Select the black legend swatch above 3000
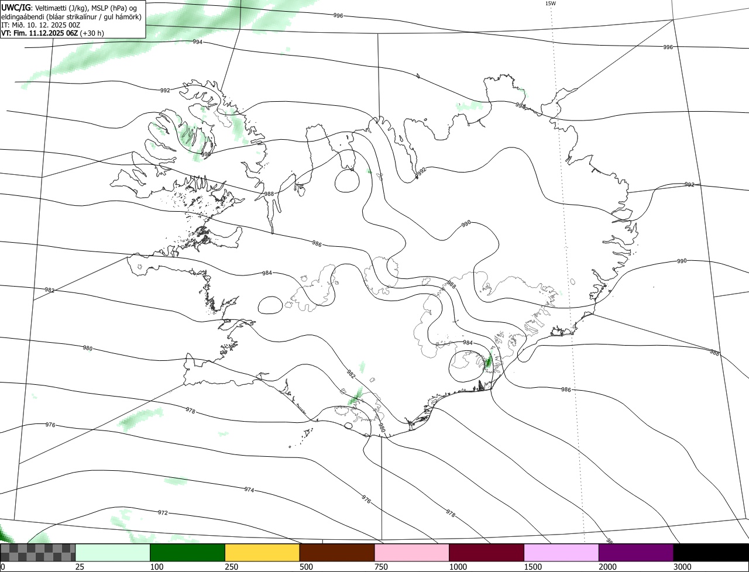Viewport: 749px width, 572px height. (711, 553)
